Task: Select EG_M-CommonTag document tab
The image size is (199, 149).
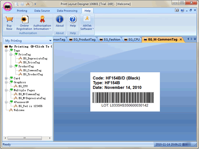Action: 163,40
